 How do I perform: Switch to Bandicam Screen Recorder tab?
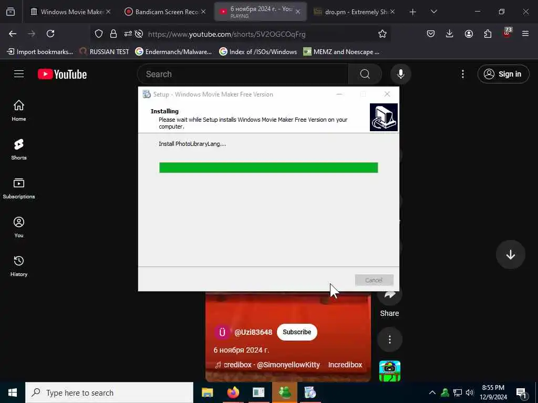(x=166, y=12)
